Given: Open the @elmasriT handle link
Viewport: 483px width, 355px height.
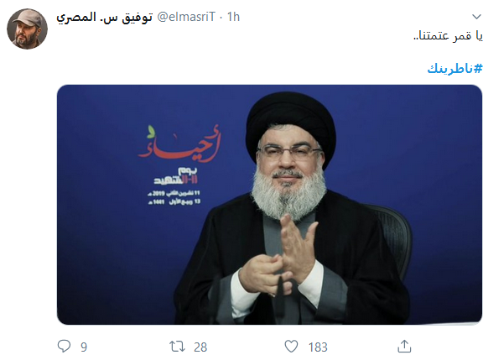Looking at the screenshot, I should coord(186,17).
